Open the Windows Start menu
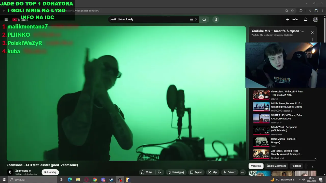Image resolution: width=326 pixels, height=183 pixels. (x=4, y=180)
